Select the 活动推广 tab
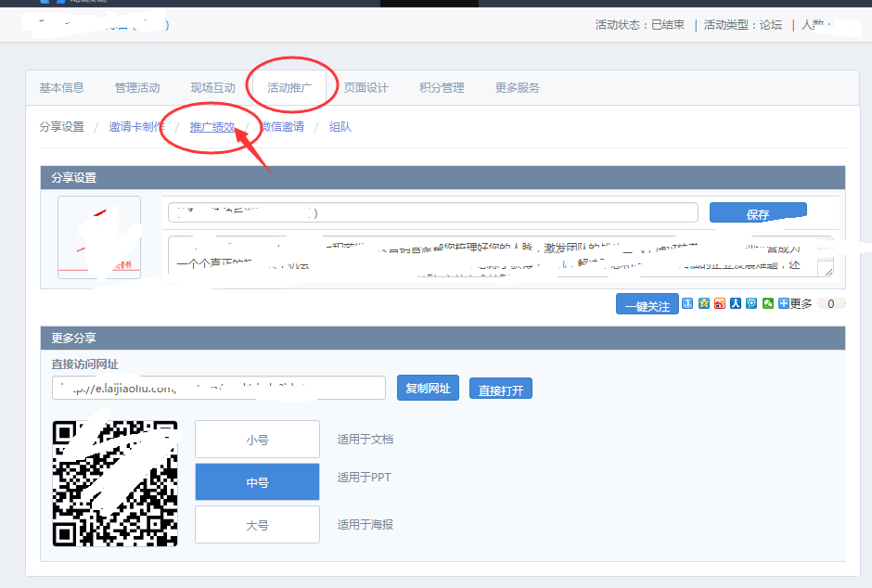 pyautogui.click(x=289, y=88)
